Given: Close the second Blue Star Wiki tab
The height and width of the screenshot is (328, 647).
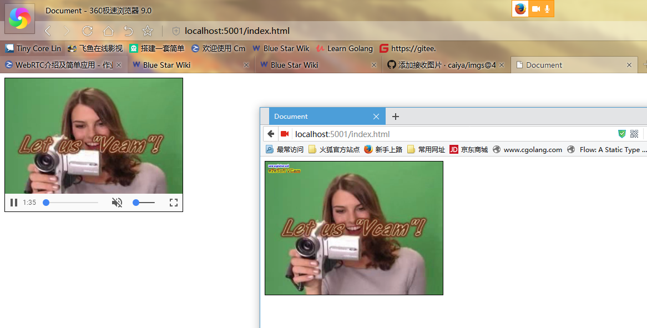Looking at the screenshot, I should pyautogui.click(x=374, y=65).
